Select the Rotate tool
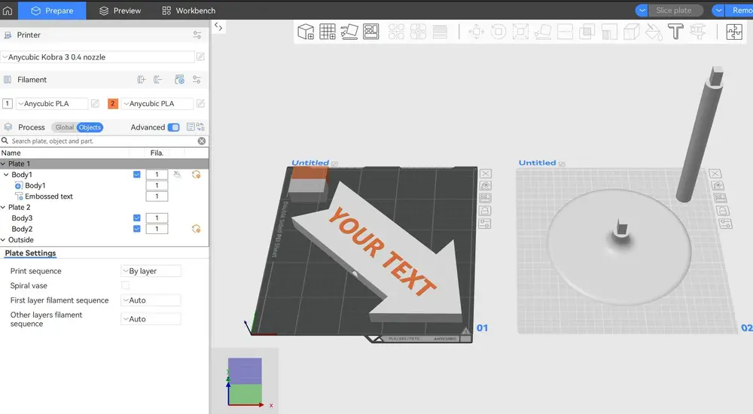Viewport: 753px width, 414px height. tap(498, 32)
